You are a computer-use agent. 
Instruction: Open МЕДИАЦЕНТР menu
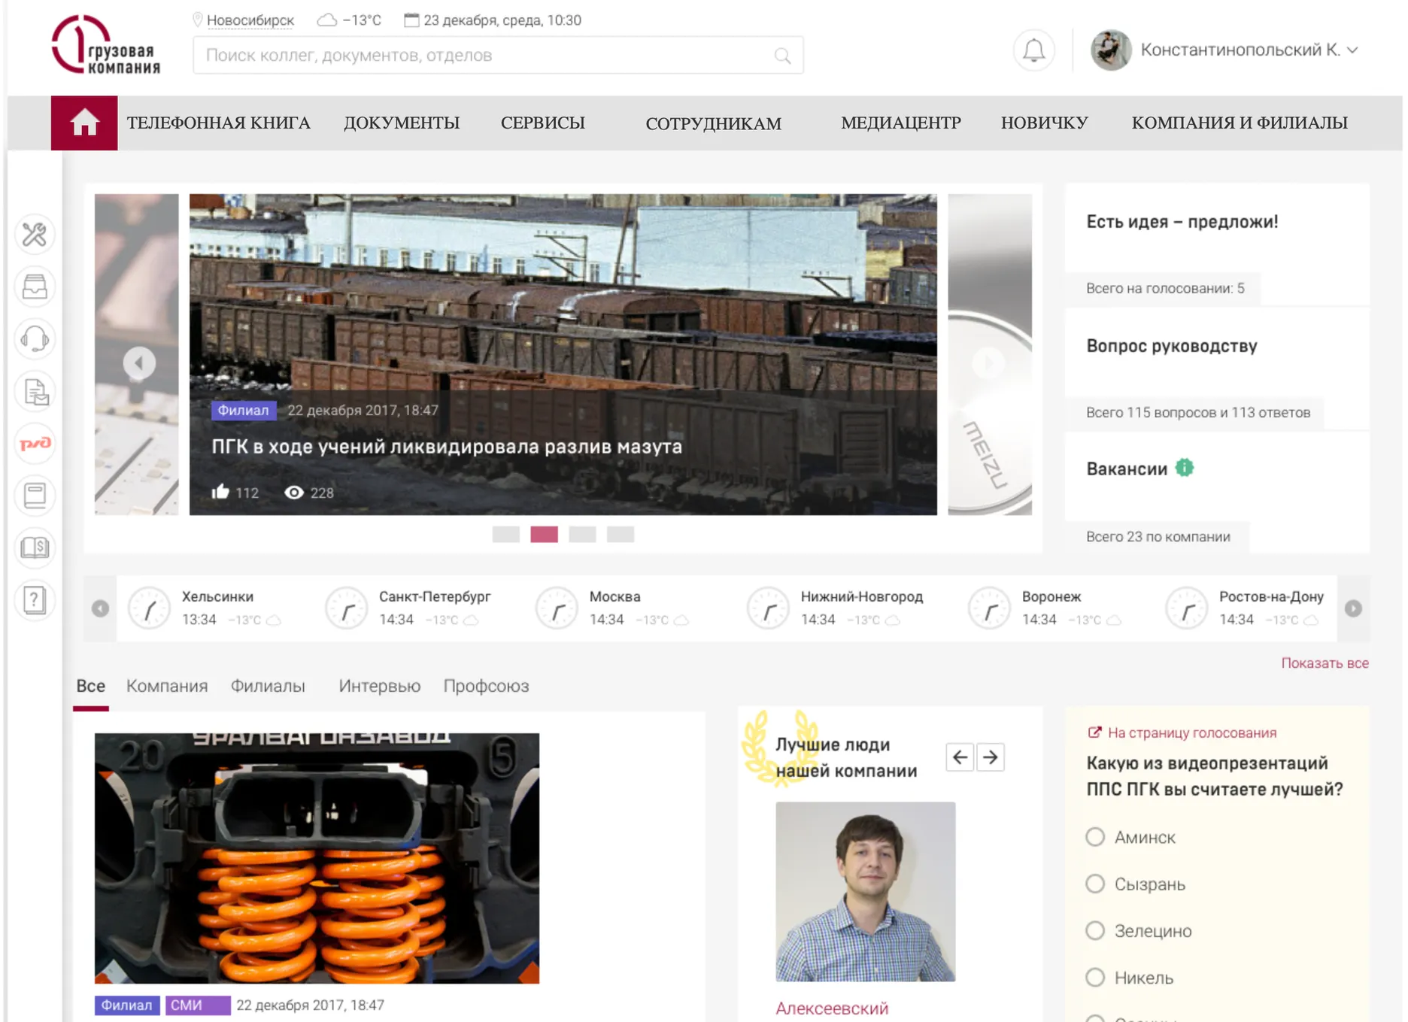[901, 123]
